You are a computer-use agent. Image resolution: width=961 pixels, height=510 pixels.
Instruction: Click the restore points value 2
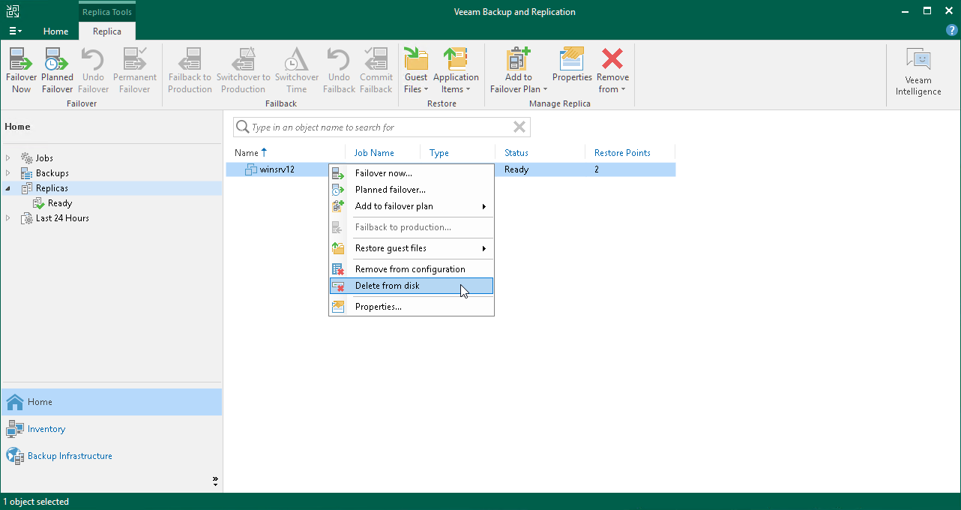pyautogui.click(x=597, y=169)
